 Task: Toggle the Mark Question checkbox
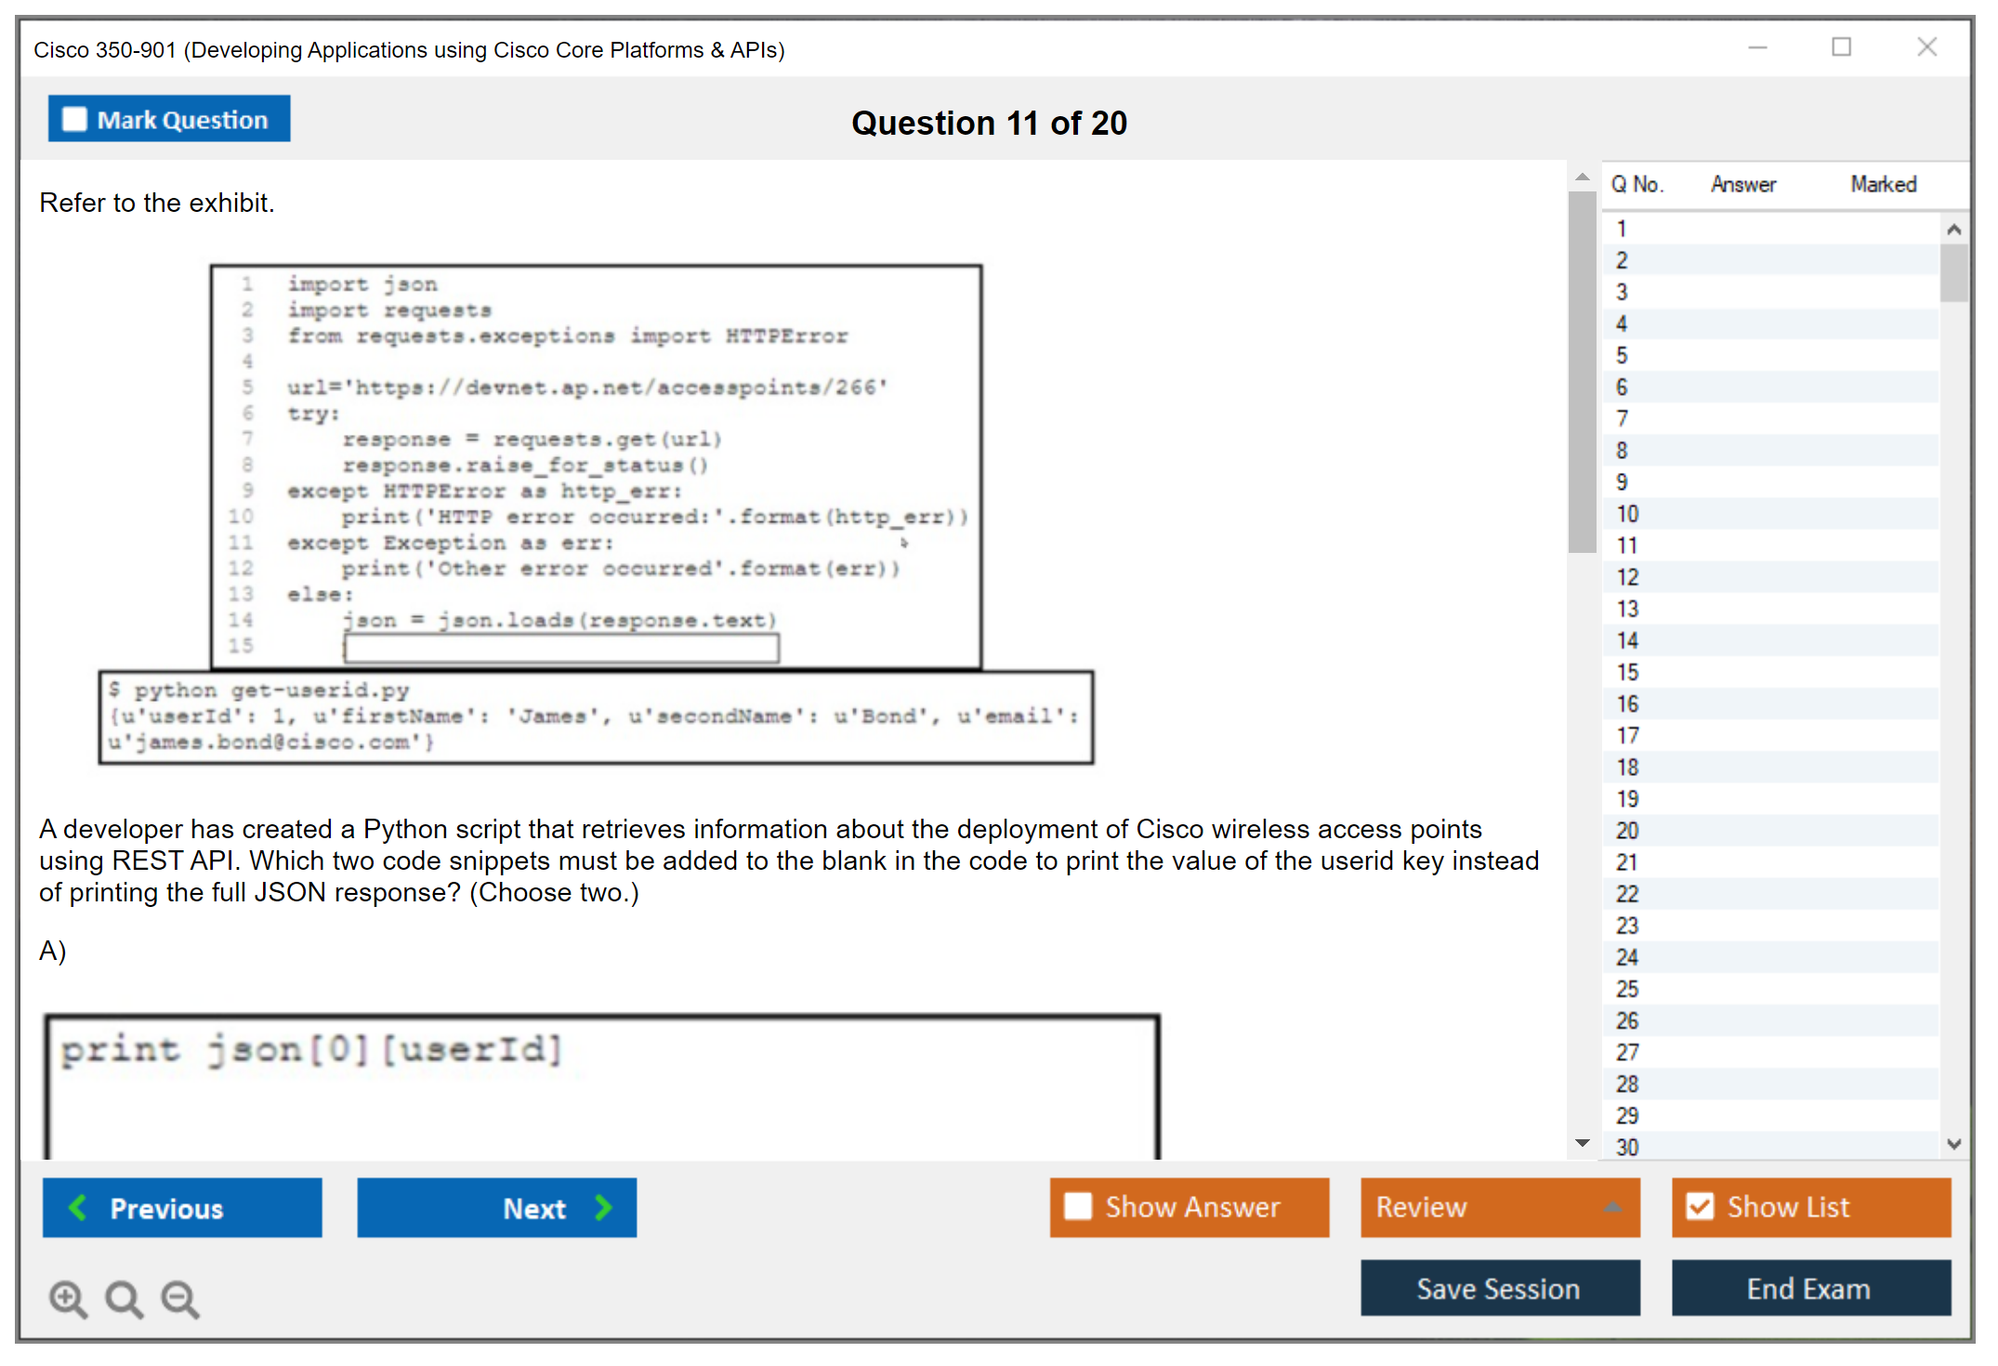click(x=74, y=120)
